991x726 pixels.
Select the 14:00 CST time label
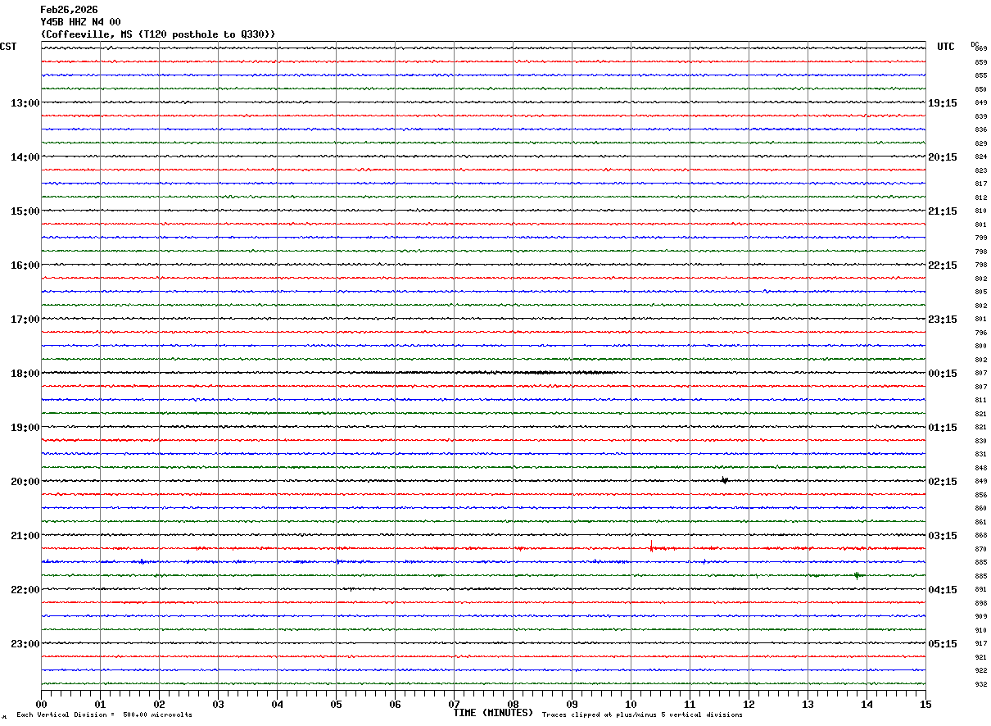pyautogui.click(x=25, y=157)
